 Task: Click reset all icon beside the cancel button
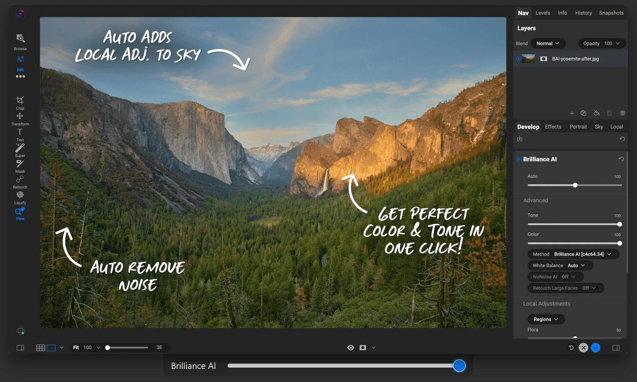[x=571, y=348]
